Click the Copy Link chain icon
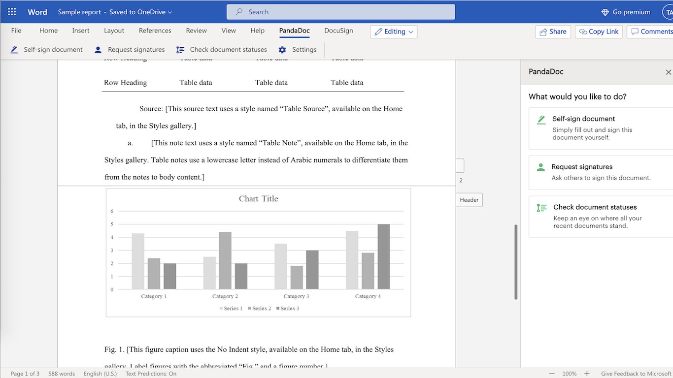This screenshot has height=378, width=673. click(583, 31)
